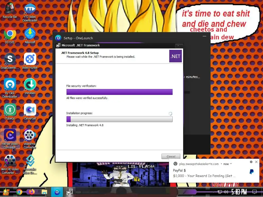This screenshot has width=263, height=197.
Task: Open the Video Hunter shortcut
Action: (30, 61)
